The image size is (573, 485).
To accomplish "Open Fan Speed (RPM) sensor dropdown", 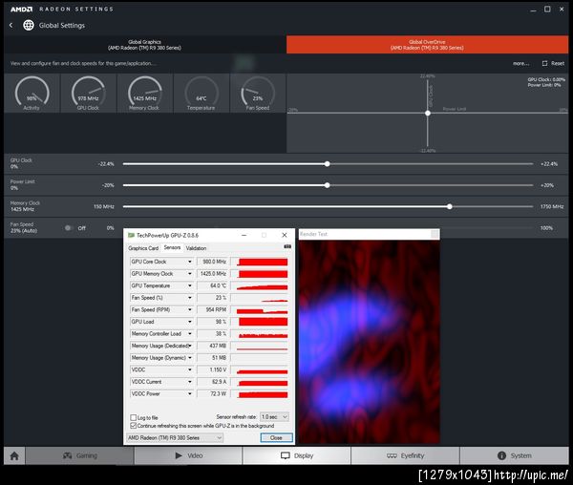I will click(x=190, y=309).
